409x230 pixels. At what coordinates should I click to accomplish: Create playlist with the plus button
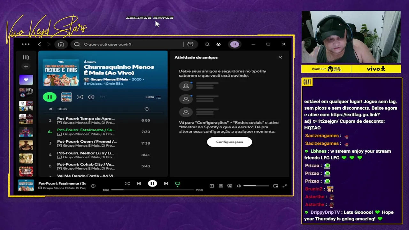[x=26, y=66]
